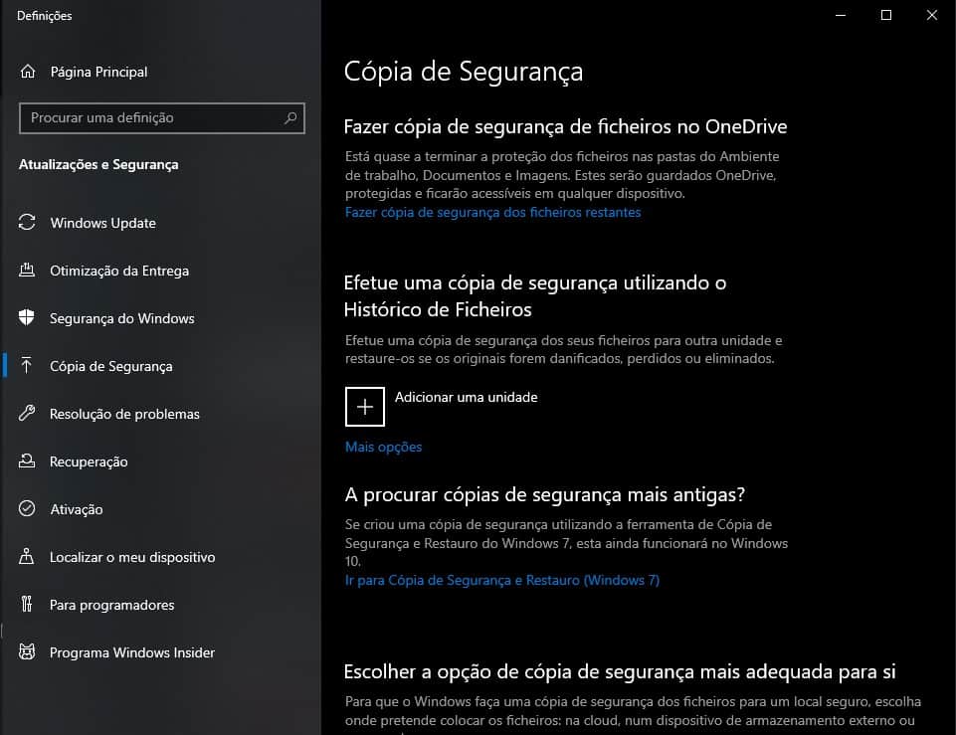956x735 pixels.
Task: Select Localizar o meu dispositivo menu item
Action: tap(132, 557)
